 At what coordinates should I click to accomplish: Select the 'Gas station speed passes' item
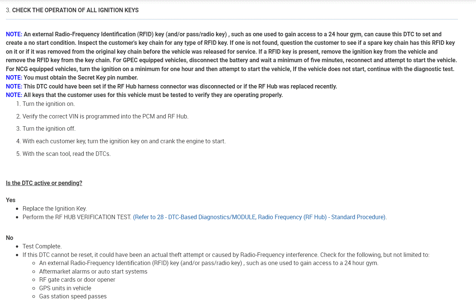(x=73, y=297)
